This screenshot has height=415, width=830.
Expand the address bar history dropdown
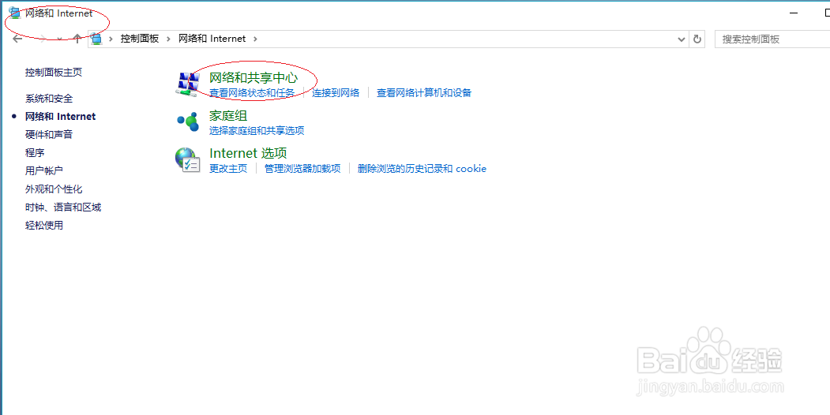click(682, 39)
